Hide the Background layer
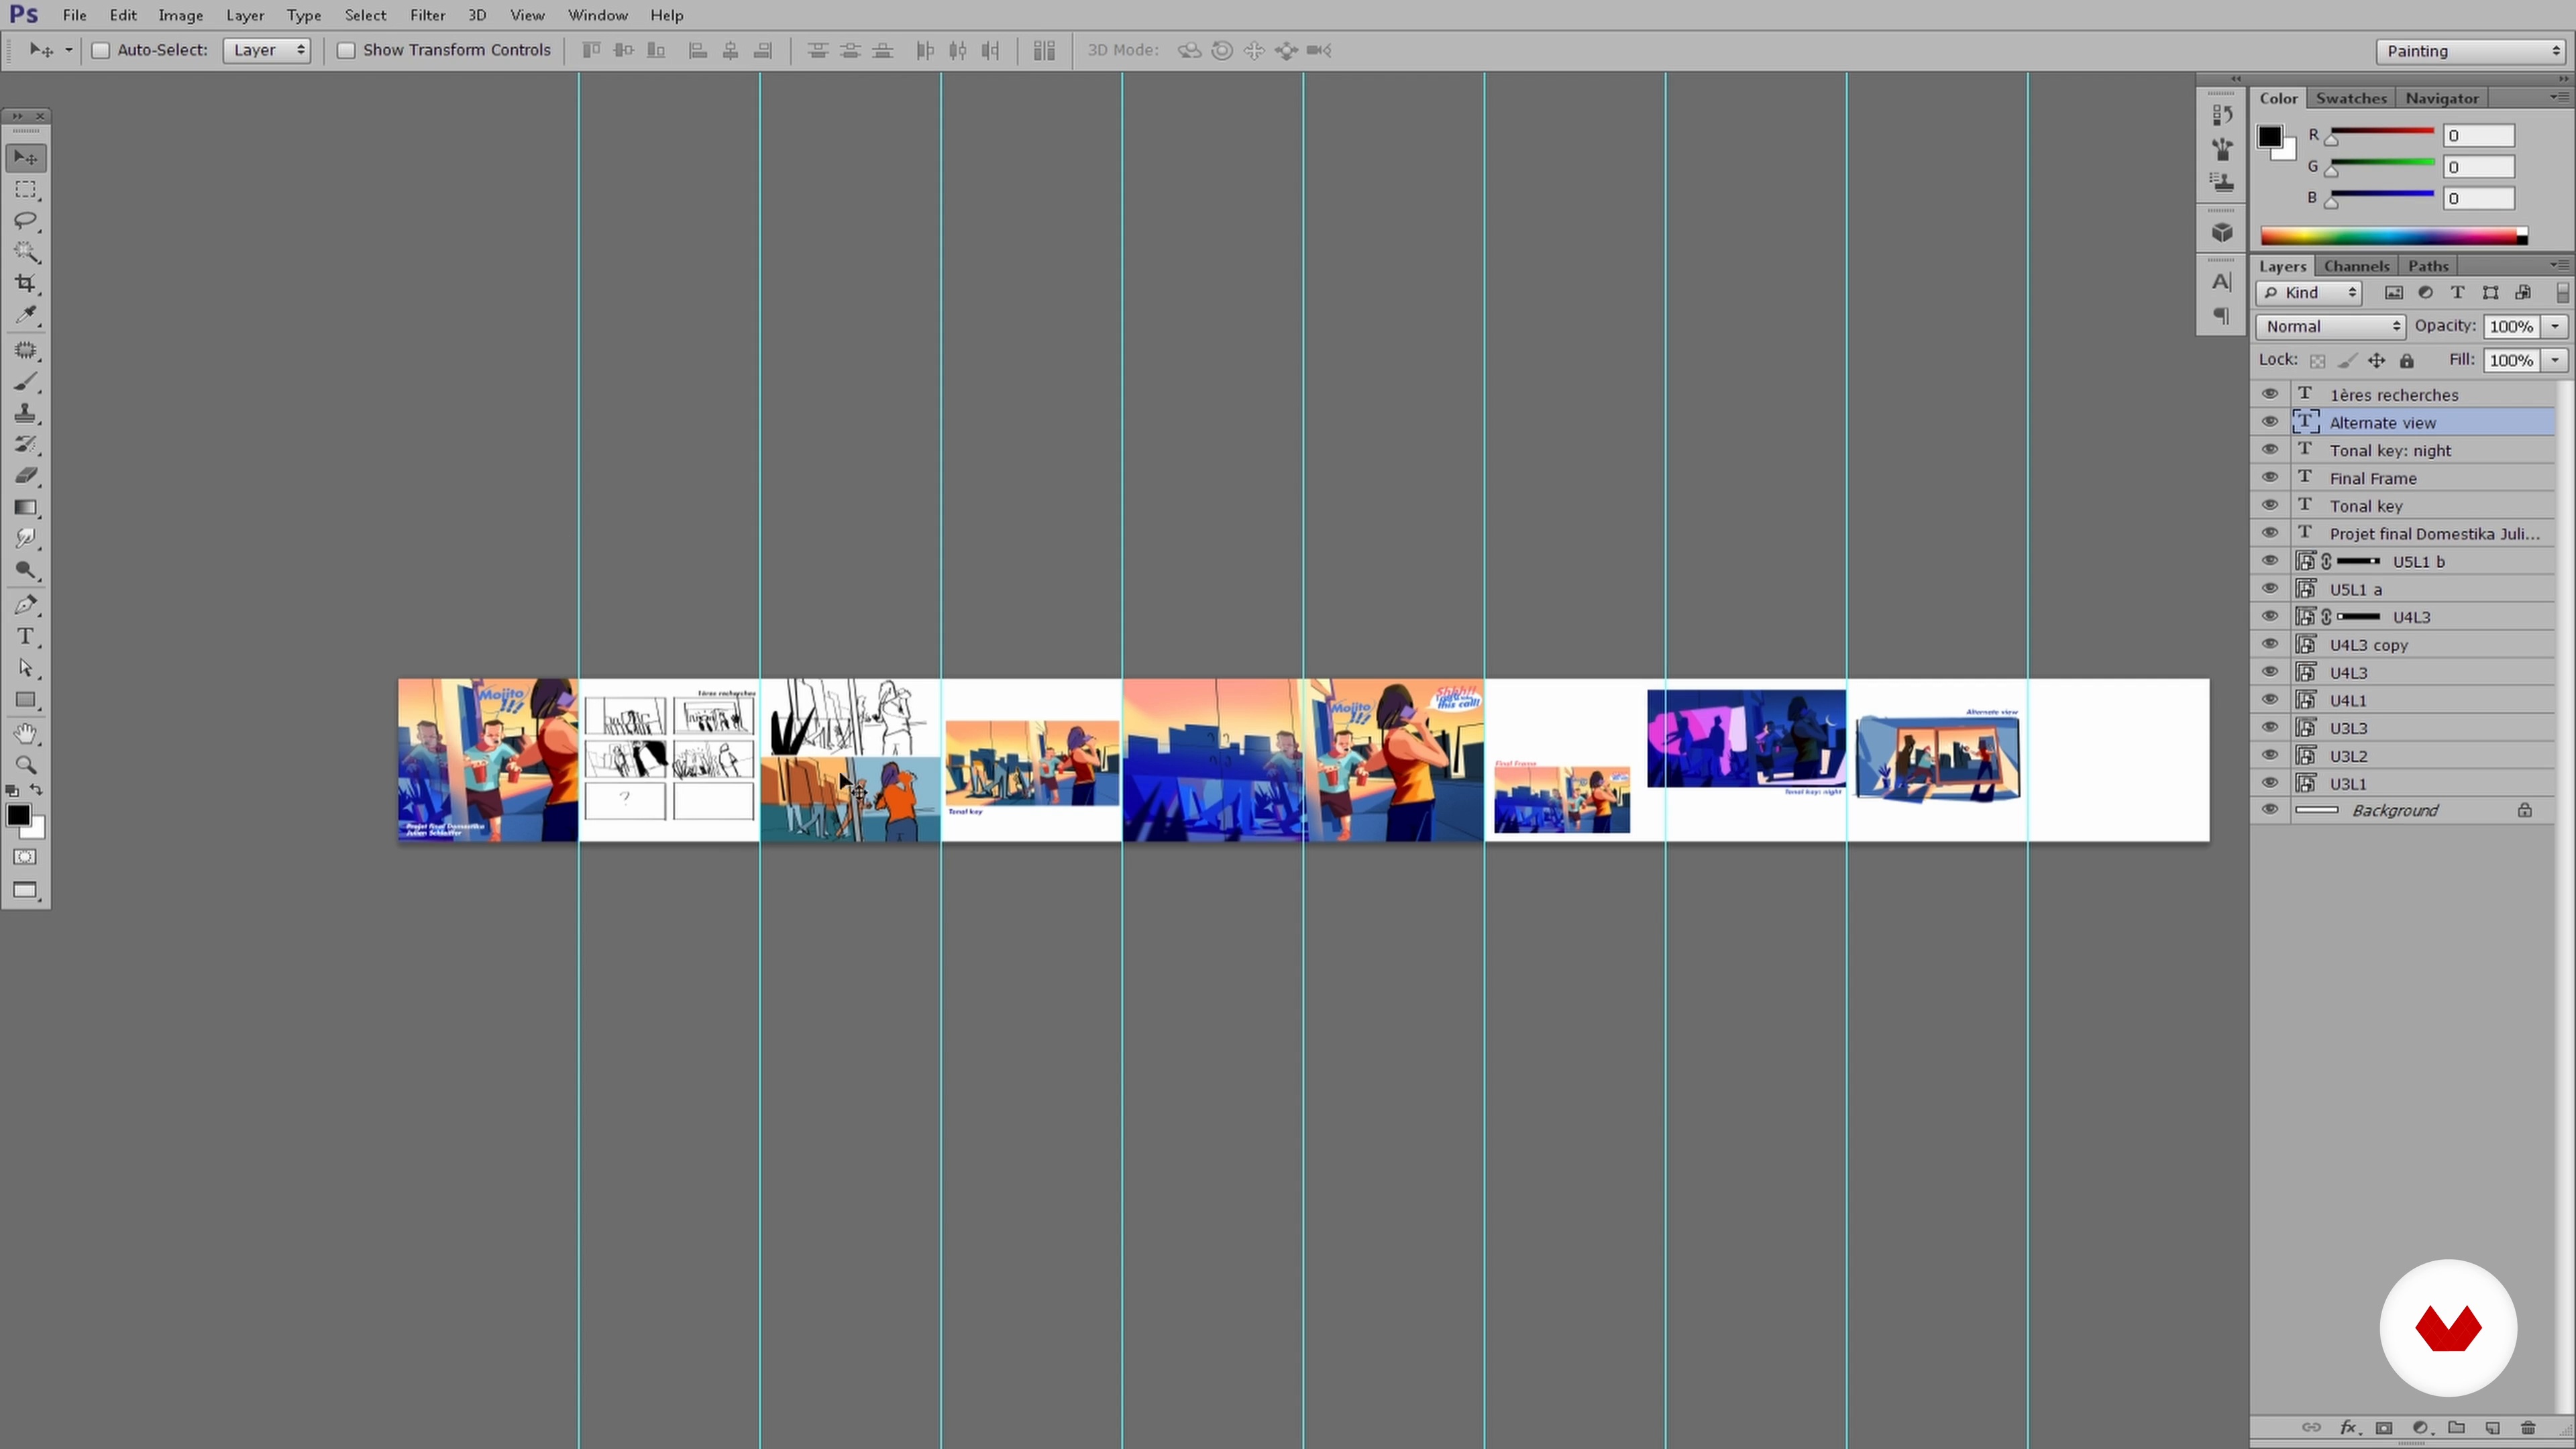Image resolution: width=2576 pixels, height=1449 pixels. click(x=2270, y=810)
